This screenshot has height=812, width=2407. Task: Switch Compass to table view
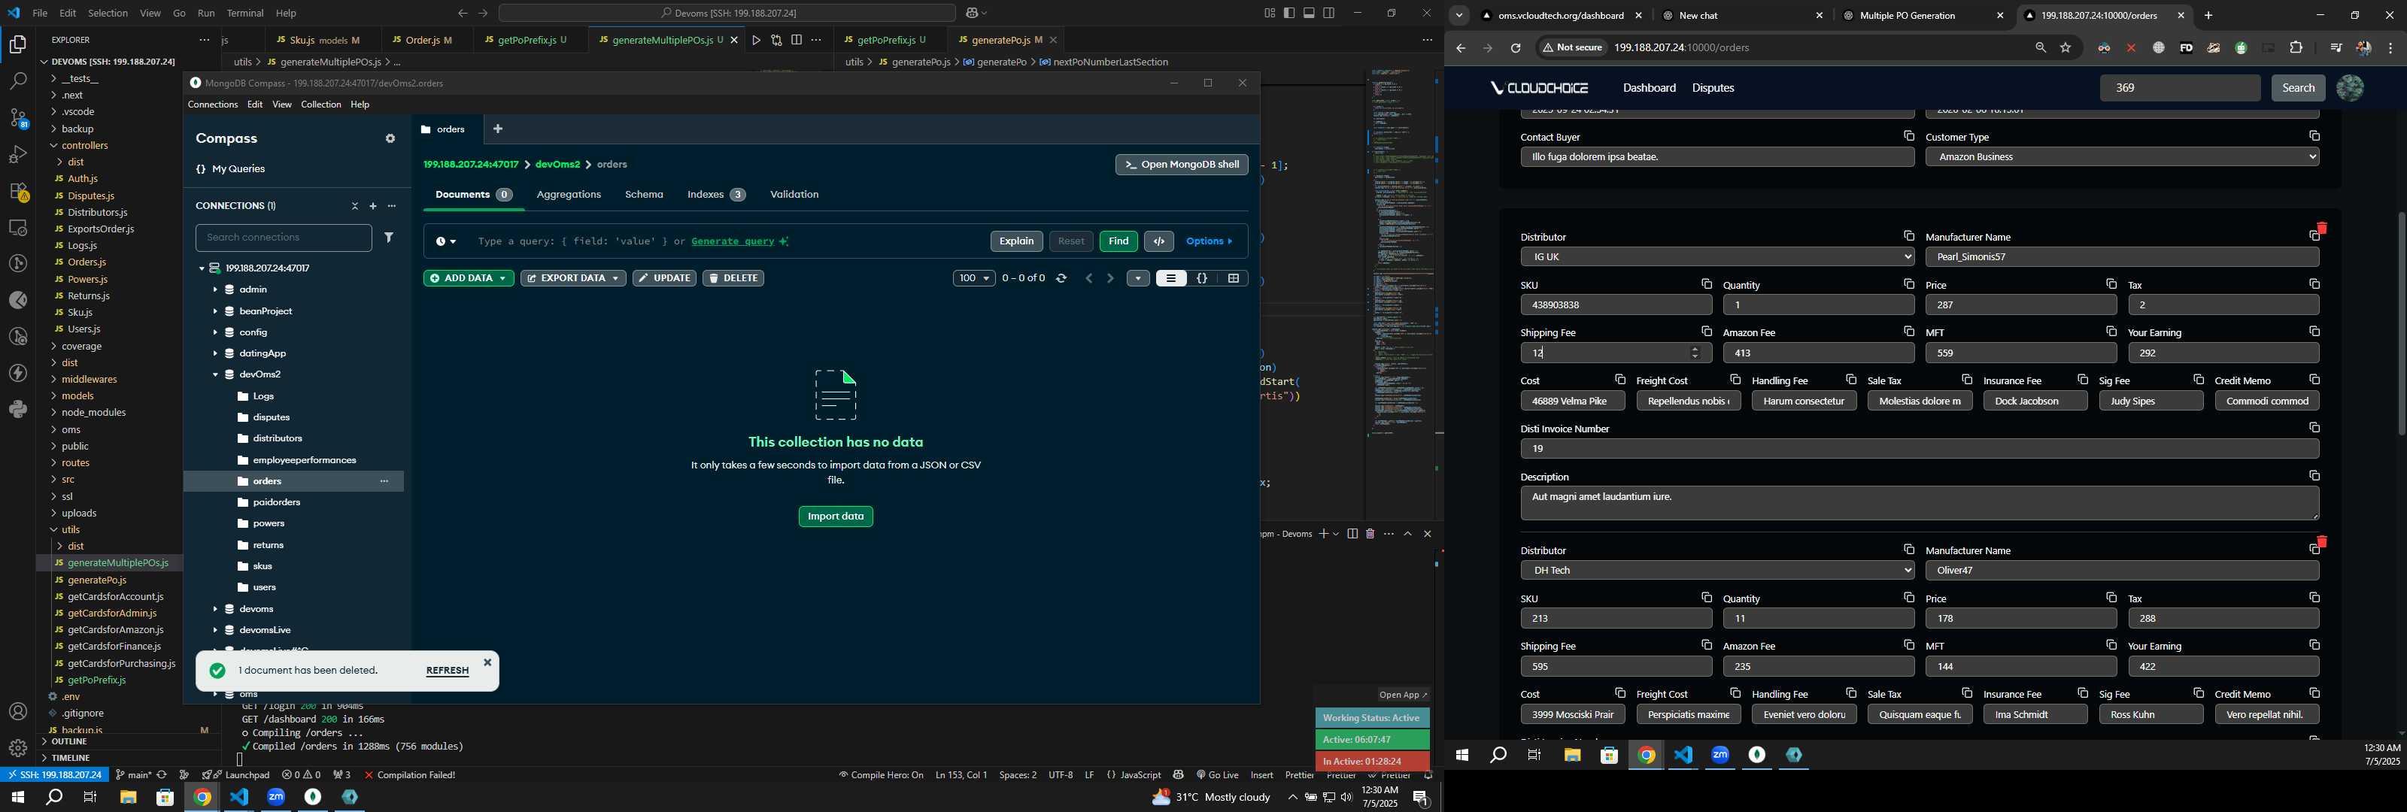click(1234, 278)
